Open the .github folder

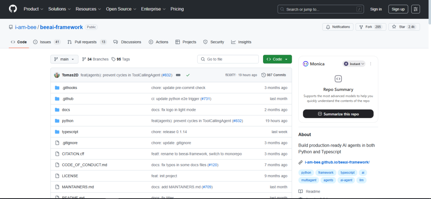[68, 99]
